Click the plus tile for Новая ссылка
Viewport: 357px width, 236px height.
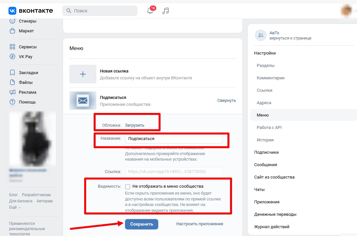coord(83,74)
